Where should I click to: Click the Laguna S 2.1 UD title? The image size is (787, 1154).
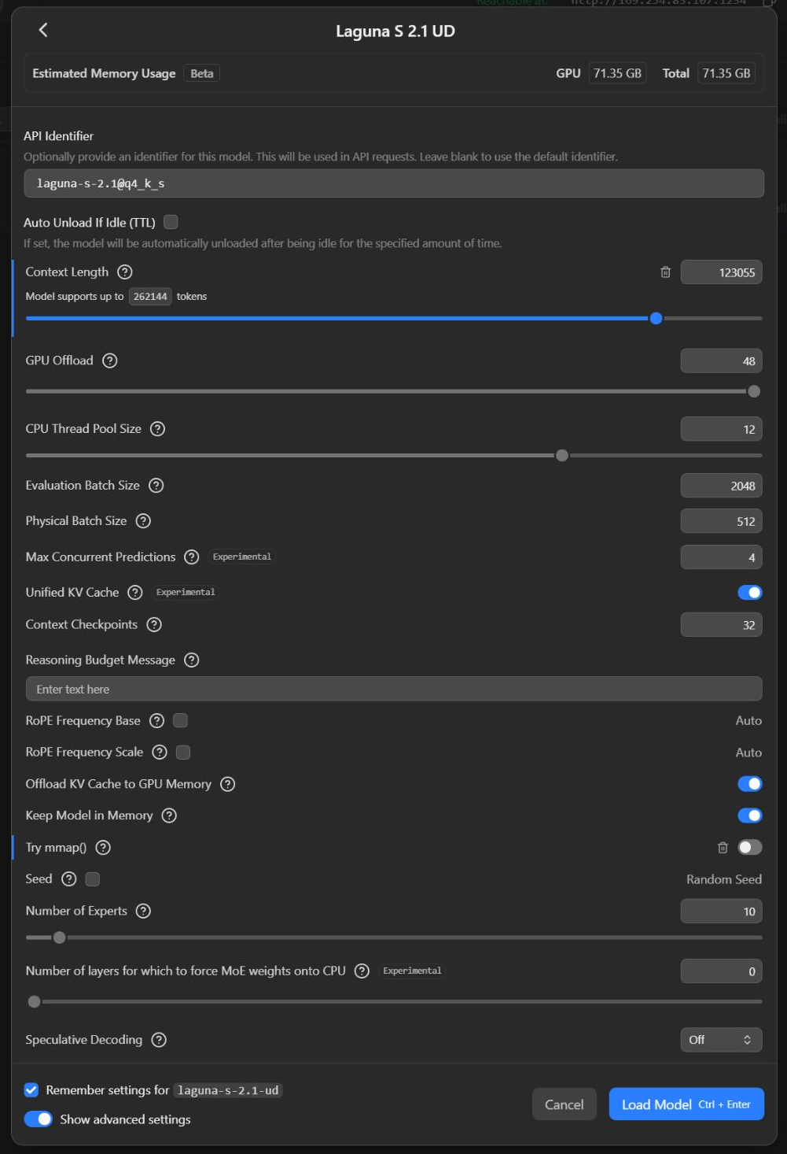coord(395,31)
